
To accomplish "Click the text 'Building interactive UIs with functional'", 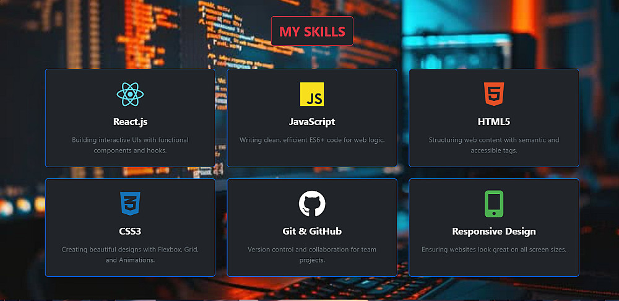I will (130, 140).
